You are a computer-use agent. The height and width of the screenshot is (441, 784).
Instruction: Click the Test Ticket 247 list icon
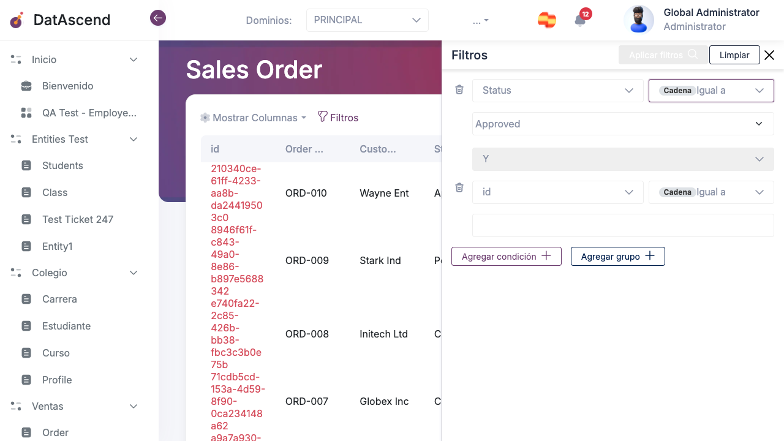click(x=26, y=219)
